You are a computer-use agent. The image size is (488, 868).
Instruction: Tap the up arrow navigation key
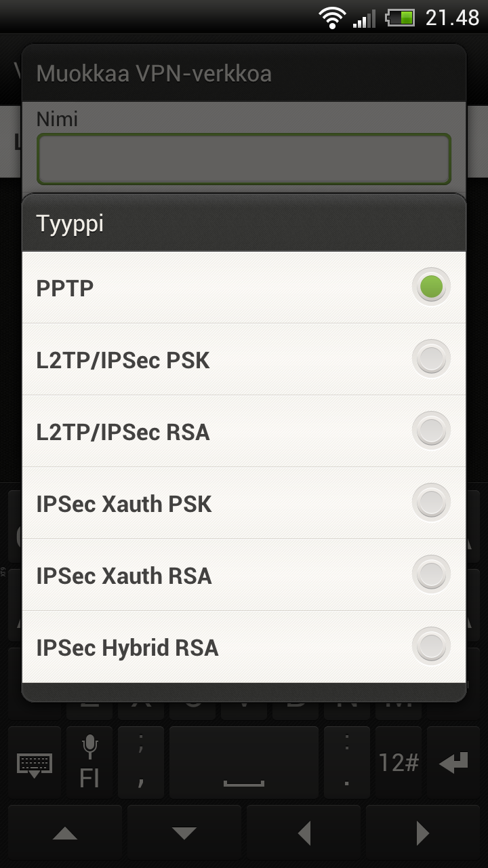click(65, 833)
